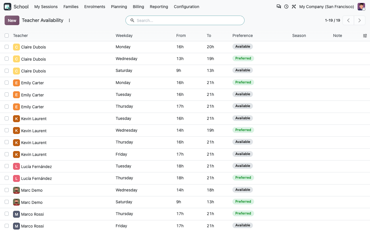
Task: Check the Lucía Fernández Thursday row checkbox
Action: (7, 178)
